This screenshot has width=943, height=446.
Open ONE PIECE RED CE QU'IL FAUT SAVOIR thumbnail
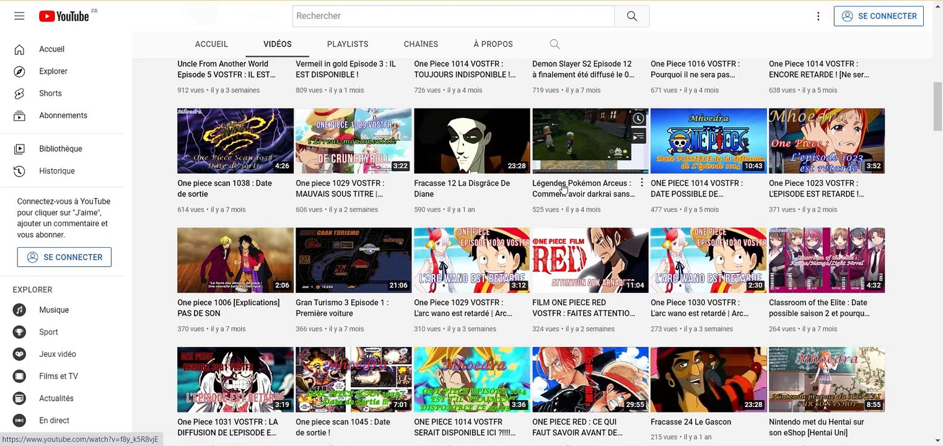[x=590, y=380]
